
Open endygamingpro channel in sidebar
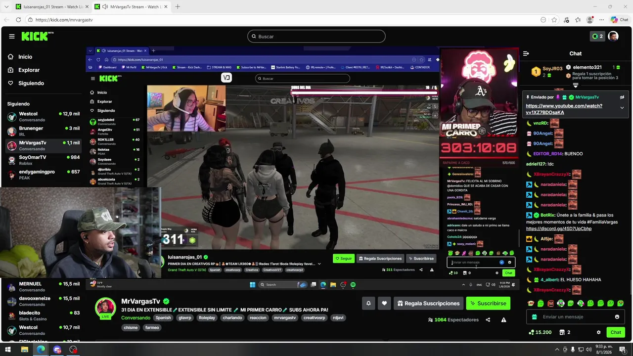click(x=44, y=175)
